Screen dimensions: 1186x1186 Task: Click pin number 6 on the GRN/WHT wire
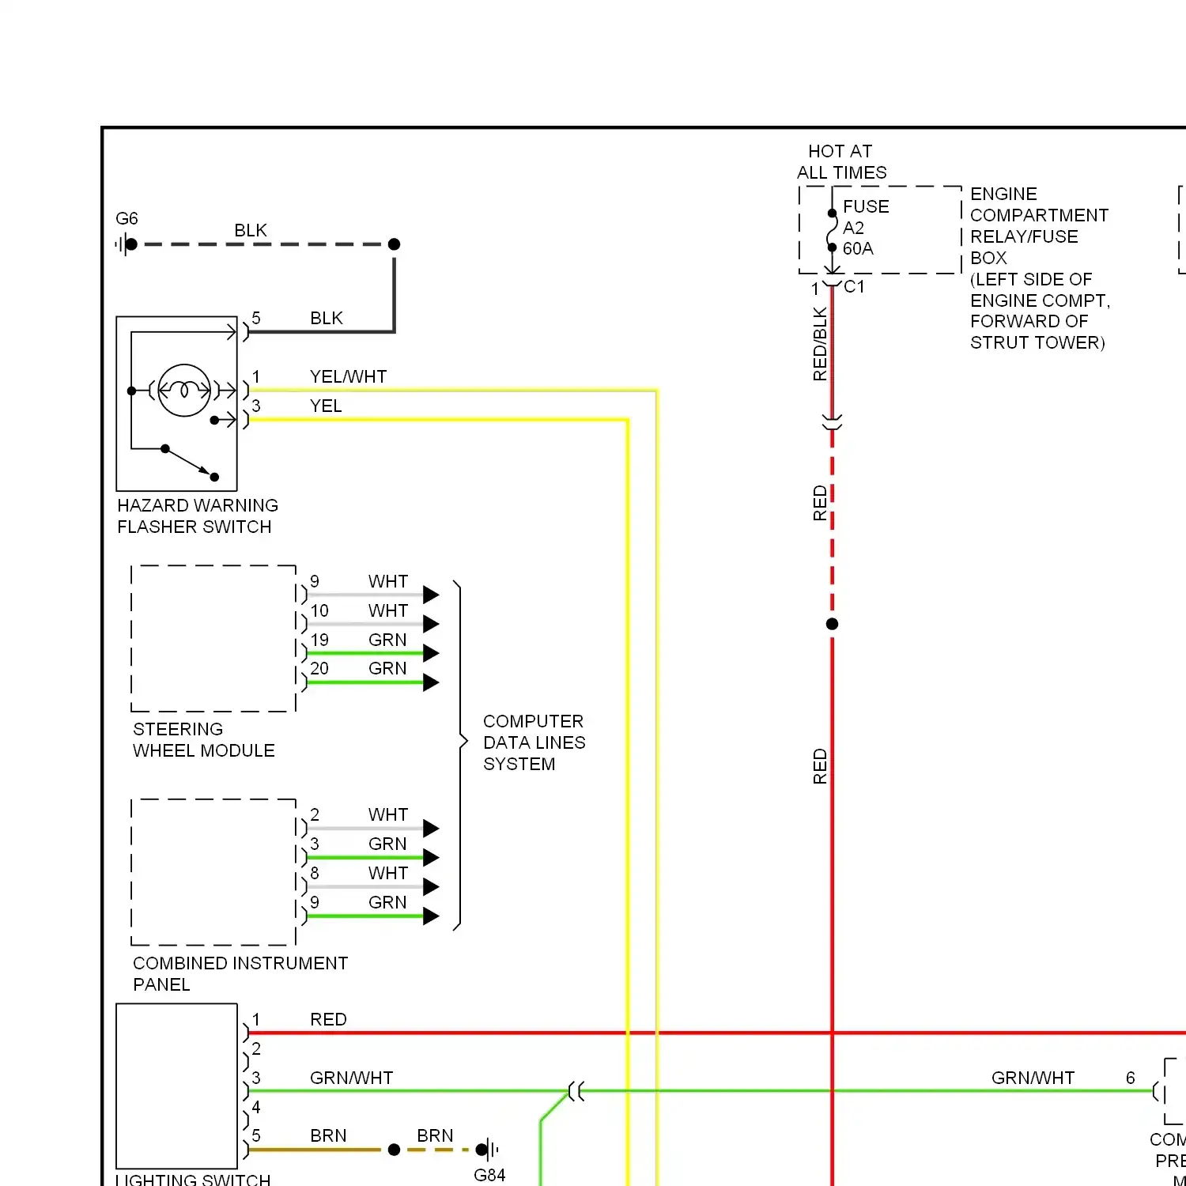[x=1131, y=1078]
